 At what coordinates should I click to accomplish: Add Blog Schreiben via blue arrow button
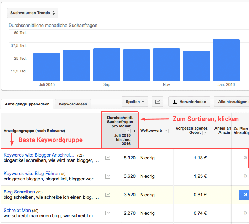(244, 195)
